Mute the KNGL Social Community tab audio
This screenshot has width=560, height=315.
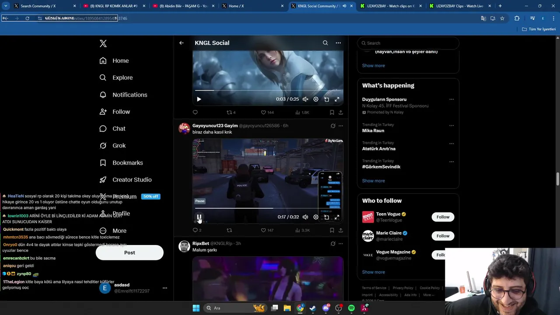click(x=344, y=6)
